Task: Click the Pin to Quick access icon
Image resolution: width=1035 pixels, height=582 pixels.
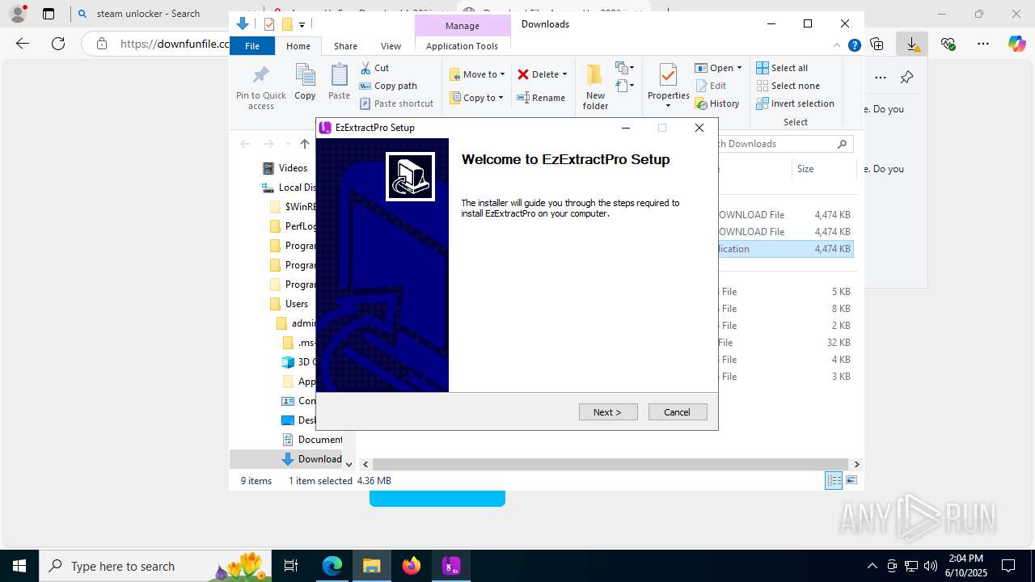Action: click(x=260, y=87)
